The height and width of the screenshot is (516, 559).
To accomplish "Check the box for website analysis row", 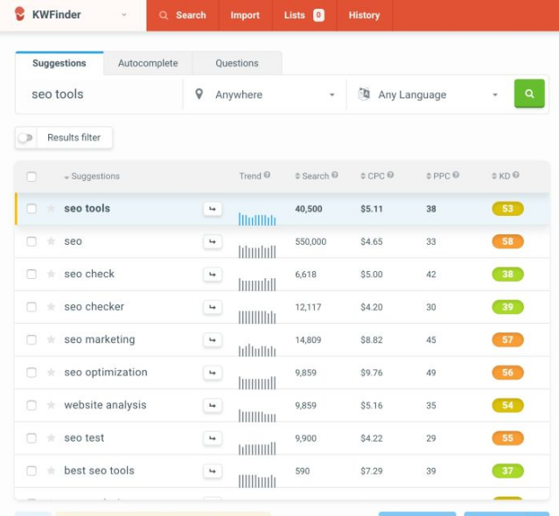I will (31, 405).
